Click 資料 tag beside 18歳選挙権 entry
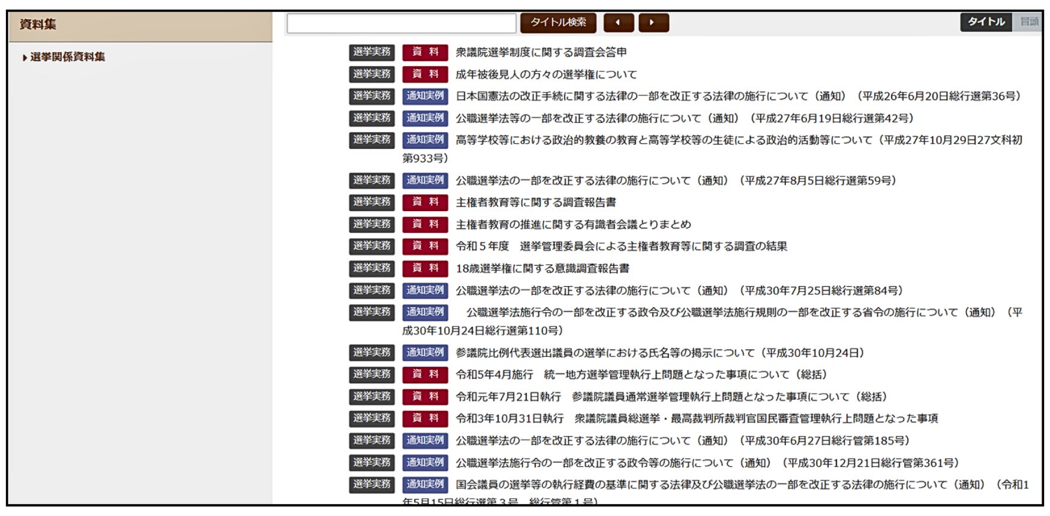1050x516 pixels. (425, 269)
